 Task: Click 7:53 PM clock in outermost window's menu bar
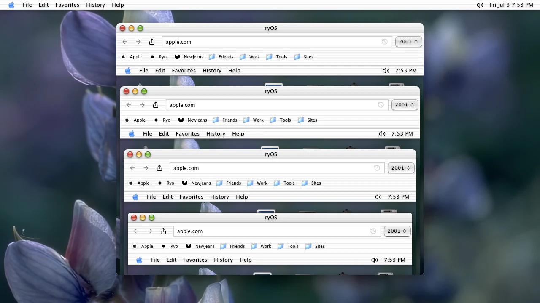coord(406,71)
